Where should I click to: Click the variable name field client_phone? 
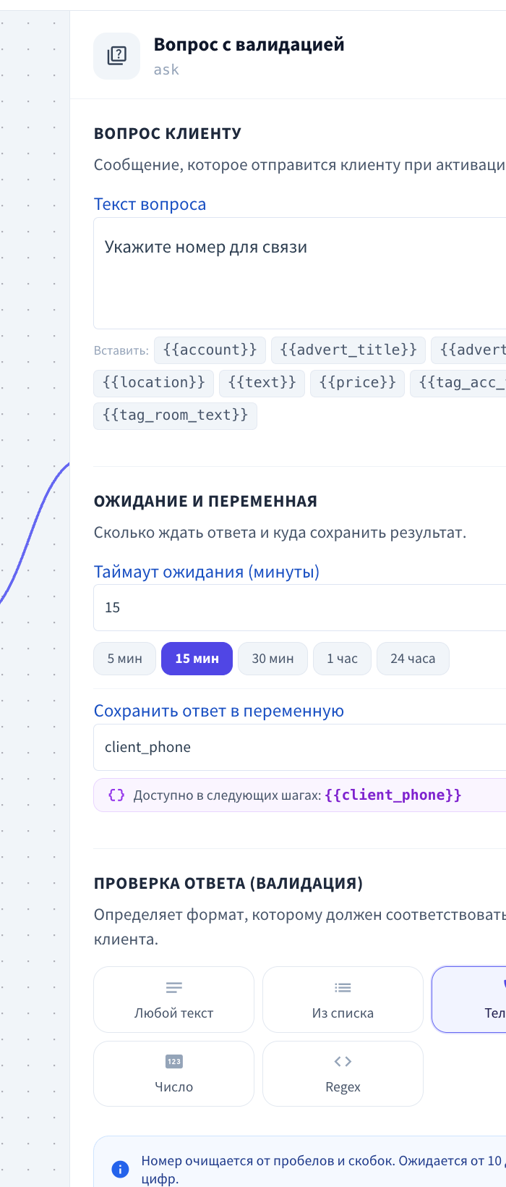299,748
